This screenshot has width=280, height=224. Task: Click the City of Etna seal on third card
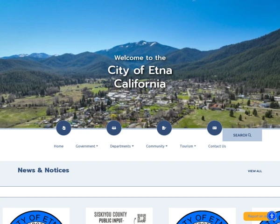[202, 217]
